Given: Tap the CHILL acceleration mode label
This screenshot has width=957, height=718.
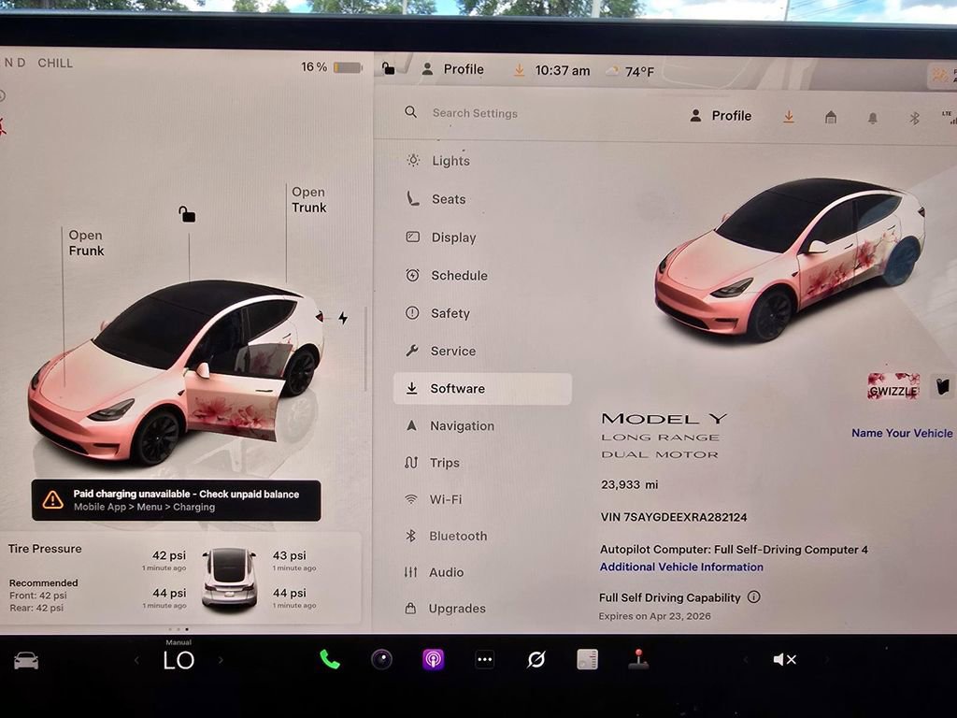Looking at the screenshot, I should [x=55, y=64].
